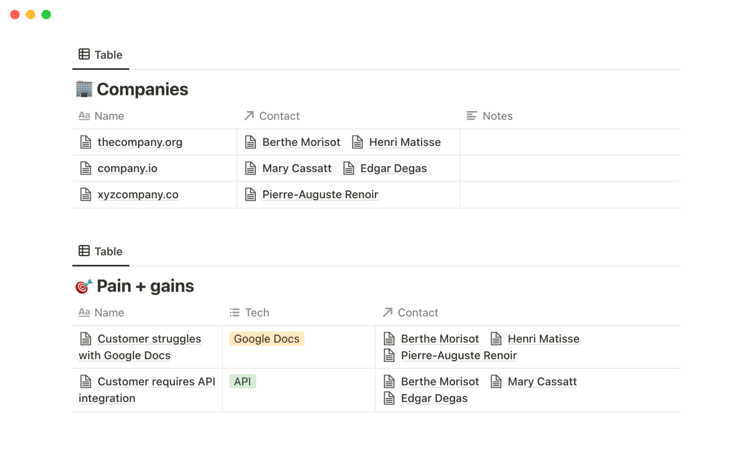Open the Name column header in Companies

[109, 116]
